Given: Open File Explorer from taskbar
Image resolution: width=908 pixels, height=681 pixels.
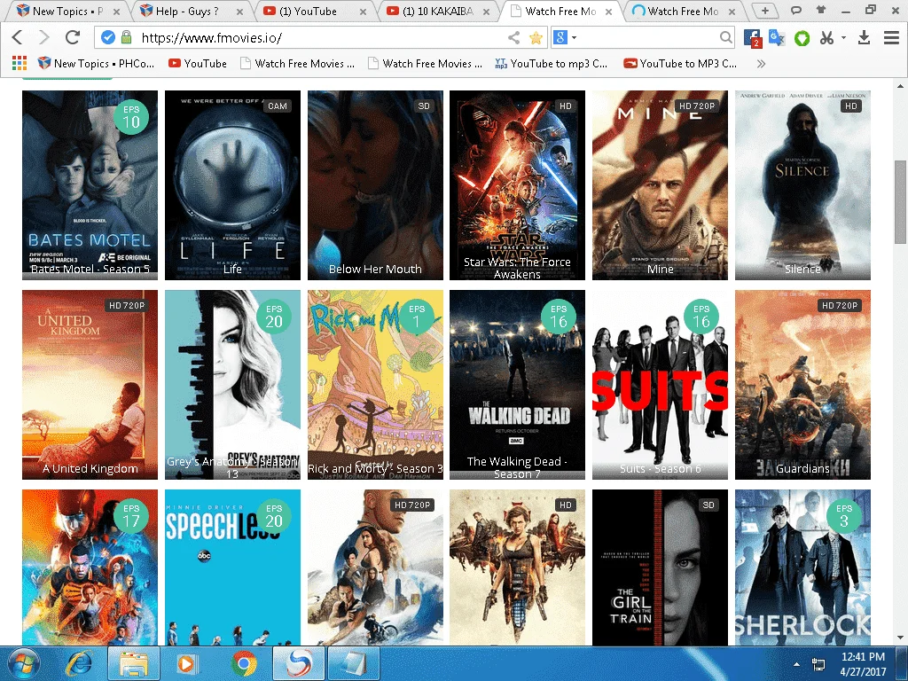Looking at the screenshot, I should coord(133,663).
